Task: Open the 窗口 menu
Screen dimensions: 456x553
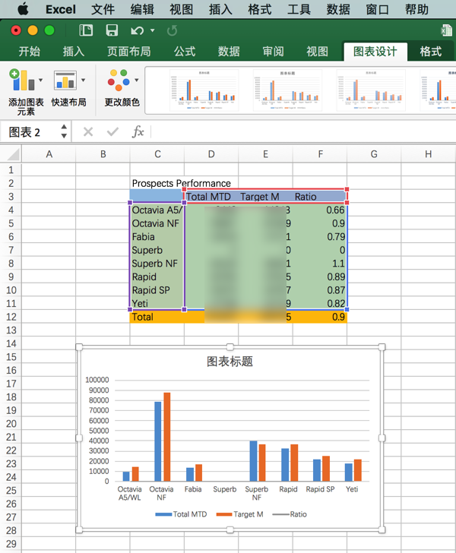Action: pyautogui.click(x=377, y=9)
